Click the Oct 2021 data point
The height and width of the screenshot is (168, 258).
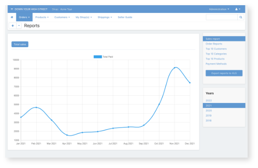(159, 104)
